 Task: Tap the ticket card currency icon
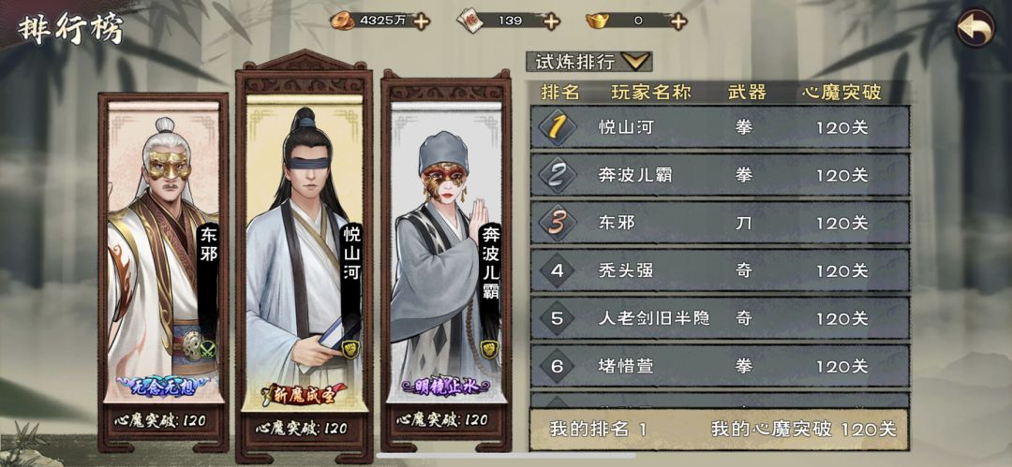click(x=469, y=21)
